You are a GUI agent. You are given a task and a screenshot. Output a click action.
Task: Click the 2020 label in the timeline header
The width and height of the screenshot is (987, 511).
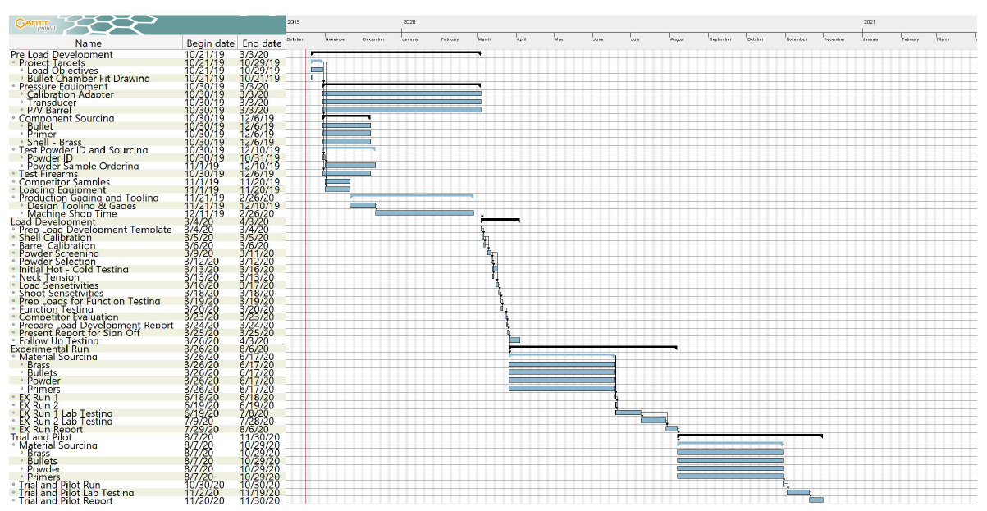[x=409, y=21]
